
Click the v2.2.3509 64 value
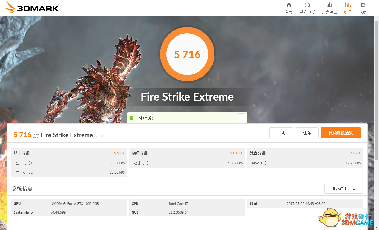(x=179, y=212)
